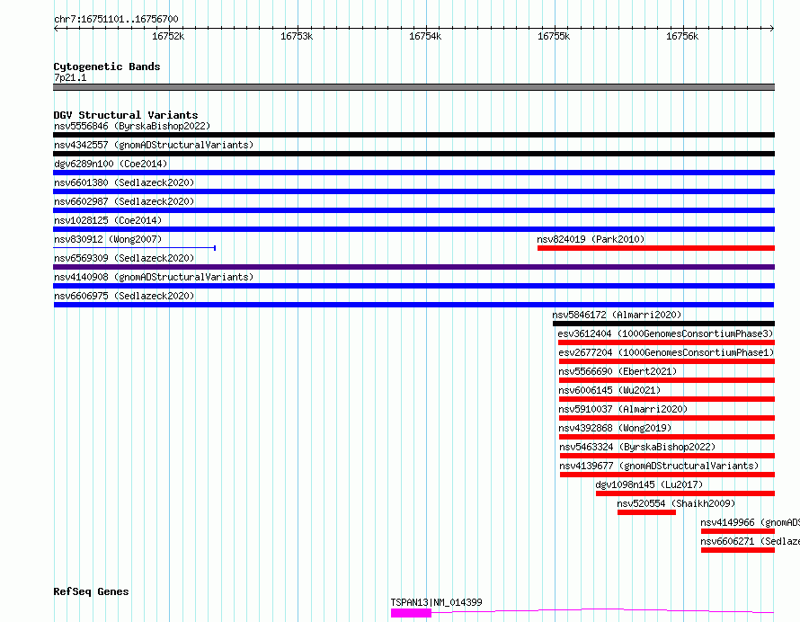Select nsv5846172 (Almarri2020) label
Image resolution: width=800 pixels, height=622 pixels.
click(x=617, y=315)
